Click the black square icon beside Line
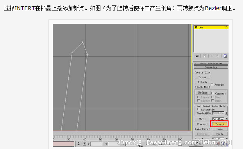This screenshot has width=243, height=149. 196,27
